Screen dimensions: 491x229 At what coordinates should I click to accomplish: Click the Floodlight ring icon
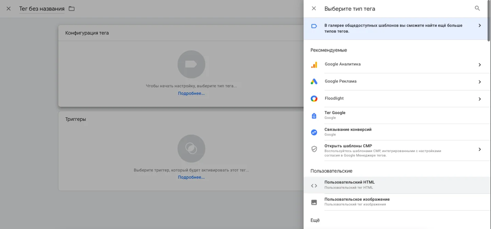314,99
